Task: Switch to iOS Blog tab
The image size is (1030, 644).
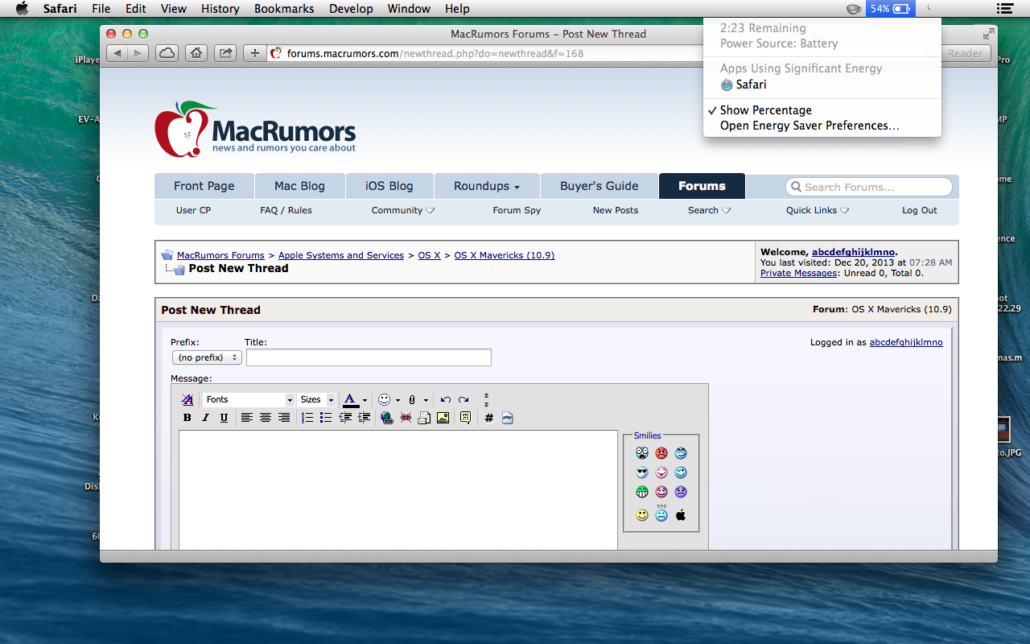Action: 389,186
